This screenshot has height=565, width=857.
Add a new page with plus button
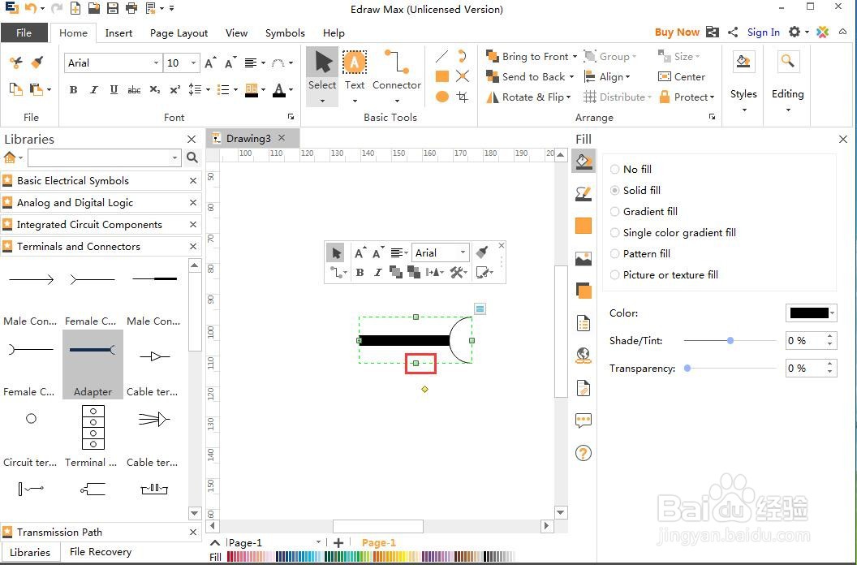(338, 542)
